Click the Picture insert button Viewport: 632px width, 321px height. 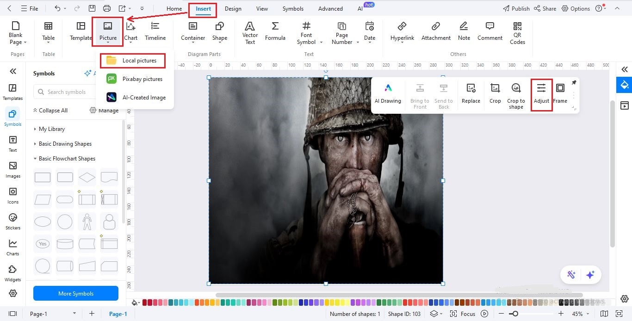[108, 31]
